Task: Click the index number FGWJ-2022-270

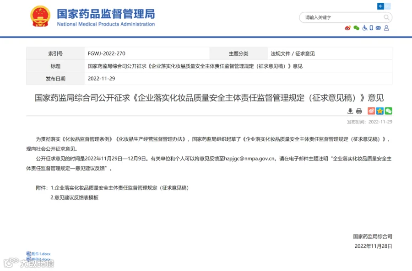Action: (x=106, y=53)
